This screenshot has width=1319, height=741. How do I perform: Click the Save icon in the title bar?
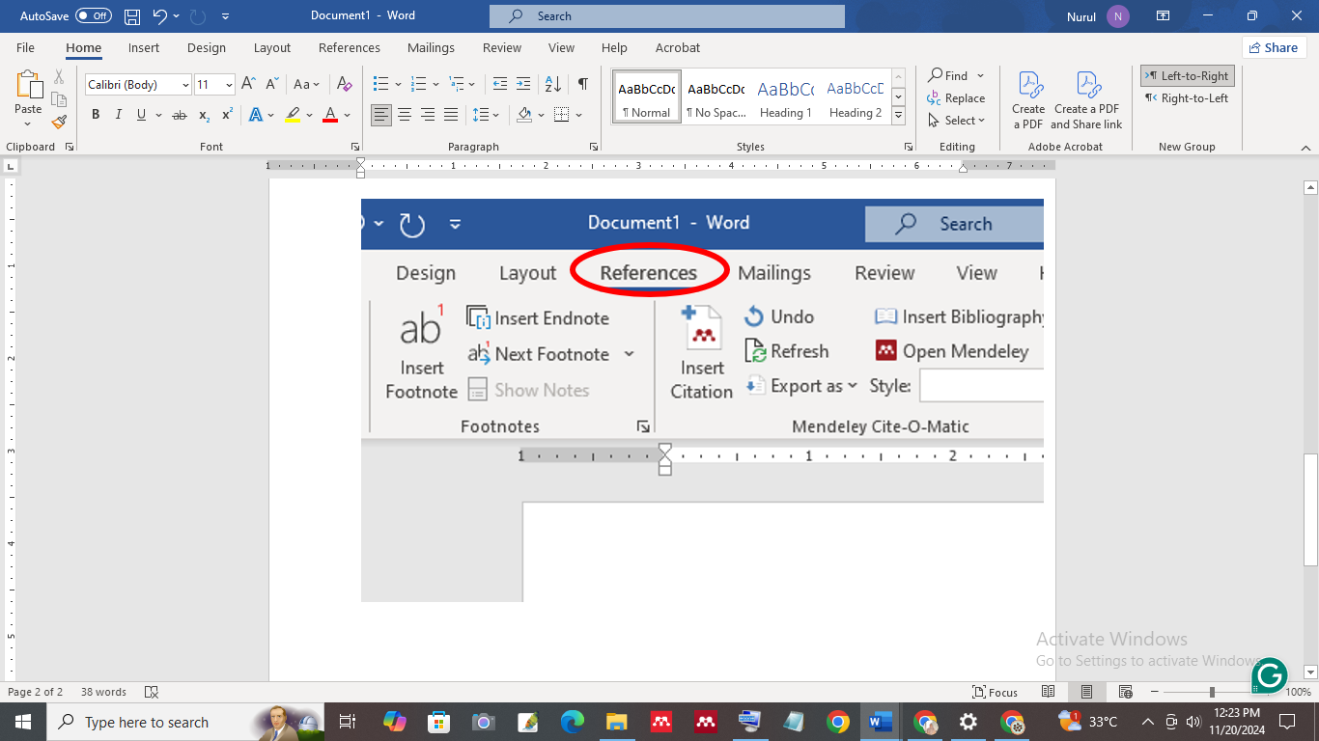tap(132, 16)
